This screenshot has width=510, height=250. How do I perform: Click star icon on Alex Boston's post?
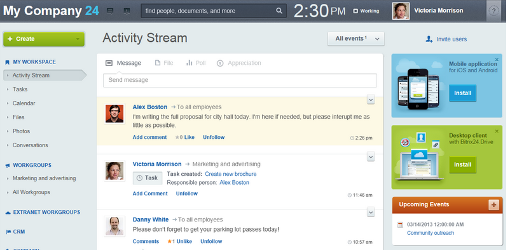(177, 137)
